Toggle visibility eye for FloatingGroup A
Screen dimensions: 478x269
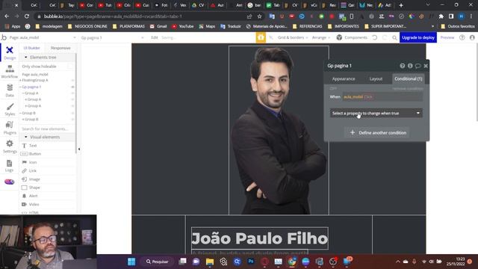72,80
